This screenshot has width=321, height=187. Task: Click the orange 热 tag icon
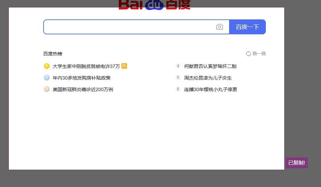click(x=124, y=66)
